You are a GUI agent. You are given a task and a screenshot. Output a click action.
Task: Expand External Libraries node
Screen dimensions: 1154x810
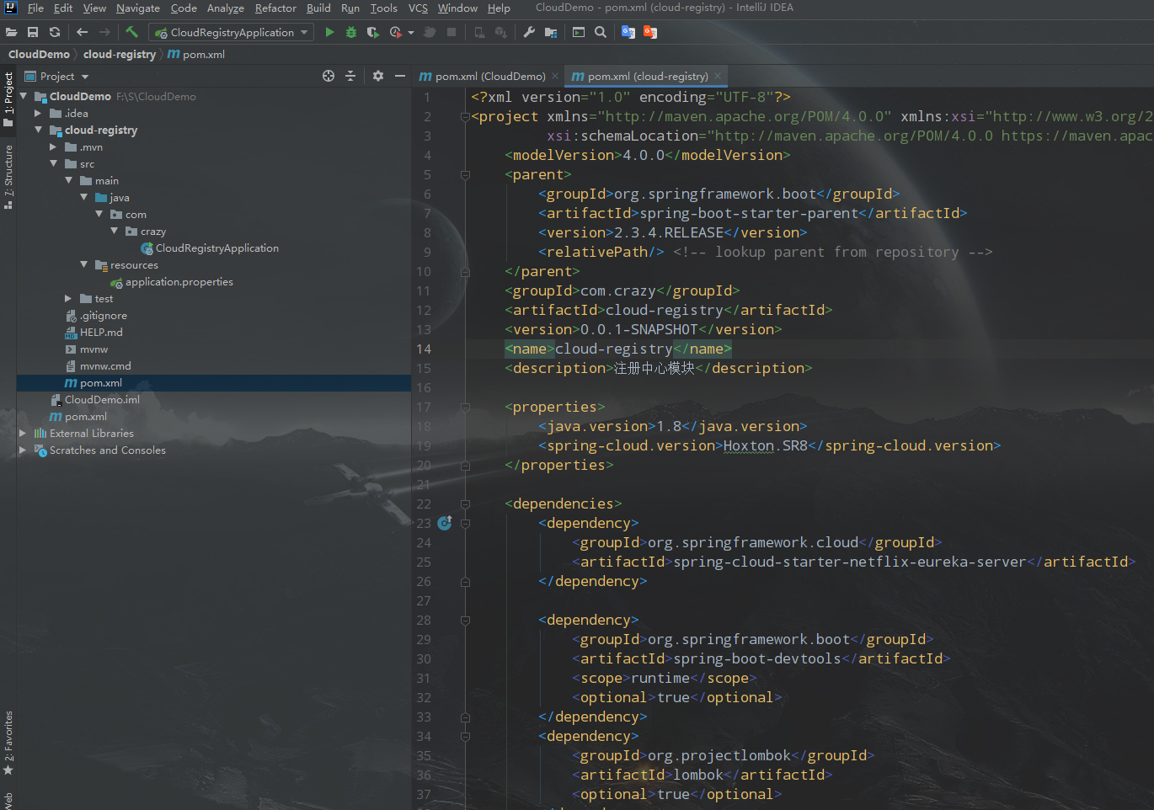tap(23, 433)
